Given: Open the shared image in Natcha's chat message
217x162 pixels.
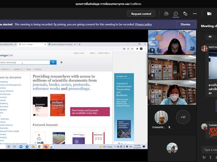Looking at the screenshot, I should click(213, 64).
